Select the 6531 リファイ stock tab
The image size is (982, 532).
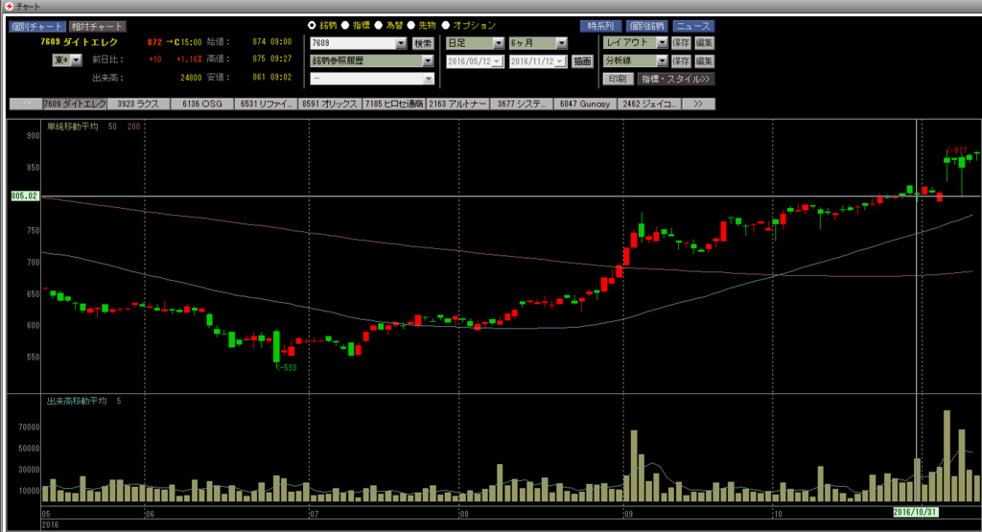(x=267, y=104)
